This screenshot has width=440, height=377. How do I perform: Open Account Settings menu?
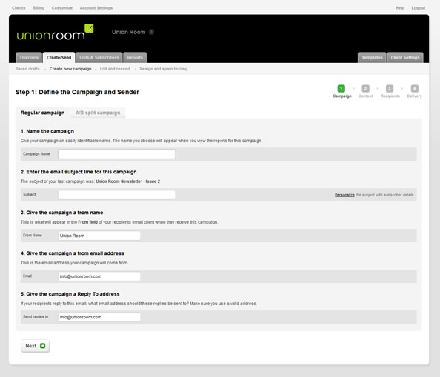coord(96,8)
